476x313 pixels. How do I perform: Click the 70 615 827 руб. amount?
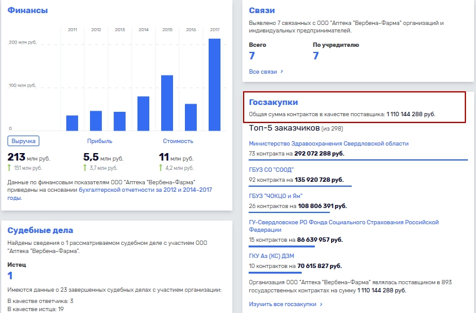coord(319,266)
